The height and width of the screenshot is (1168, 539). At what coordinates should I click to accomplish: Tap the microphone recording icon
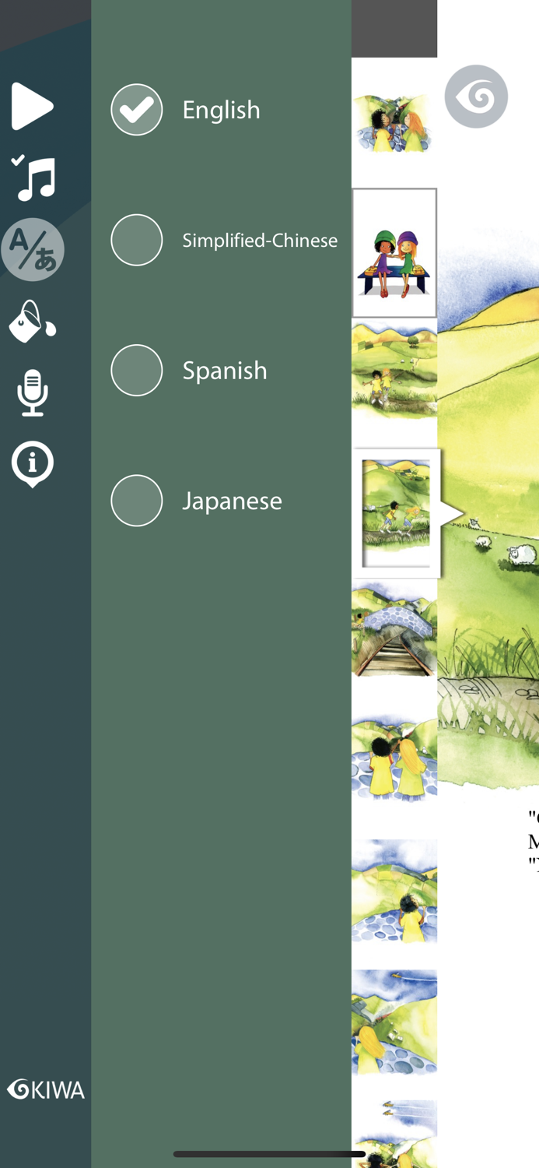tap(33, 392)
